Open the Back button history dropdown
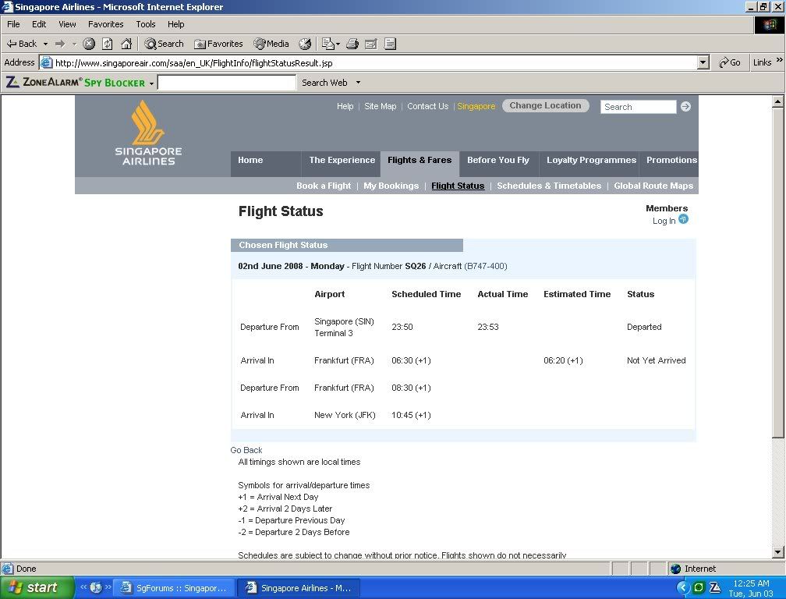The width and height of the screenshot is (786, 599). (45, 44)
